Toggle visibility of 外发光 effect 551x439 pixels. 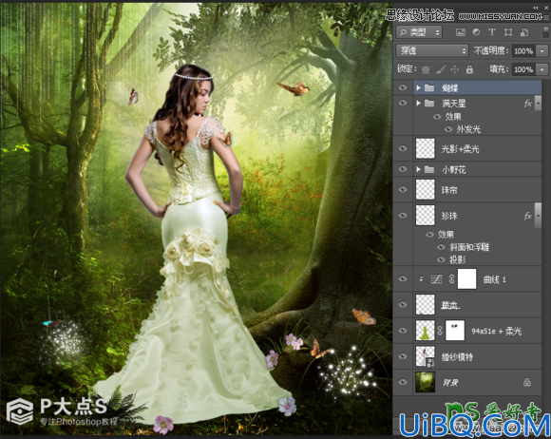click(x=448, y=129)
